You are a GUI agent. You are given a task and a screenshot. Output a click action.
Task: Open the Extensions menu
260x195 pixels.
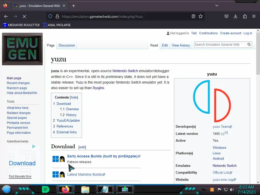click(245, 16)
